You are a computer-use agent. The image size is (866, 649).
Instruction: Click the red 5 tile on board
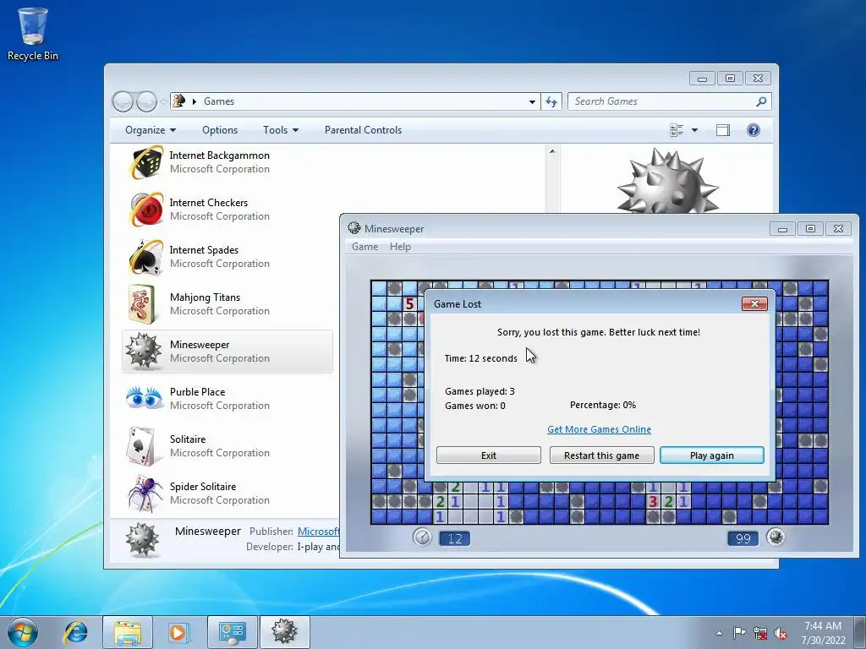coord(409,303)
